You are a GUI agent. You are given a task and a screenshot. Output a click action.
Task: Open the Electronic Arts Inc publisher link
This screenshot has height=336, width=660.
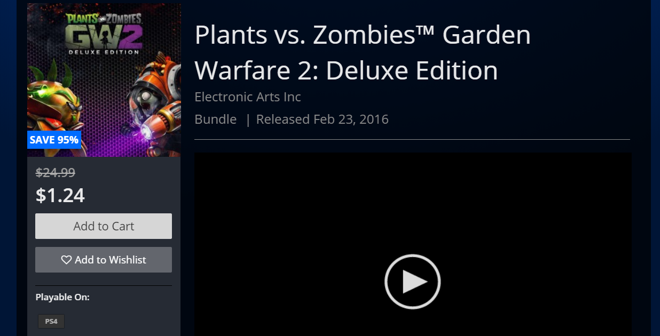[x=248, y=97]
